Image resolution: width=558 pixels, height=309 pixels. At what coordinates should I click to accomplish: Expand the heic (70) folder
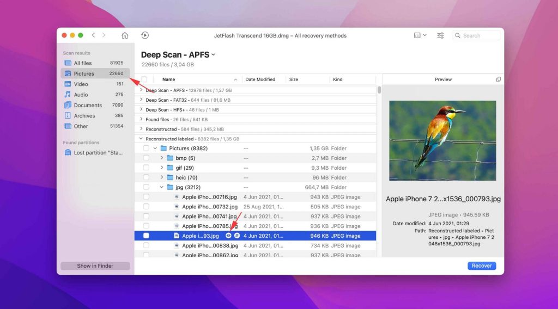pos(161,177)
